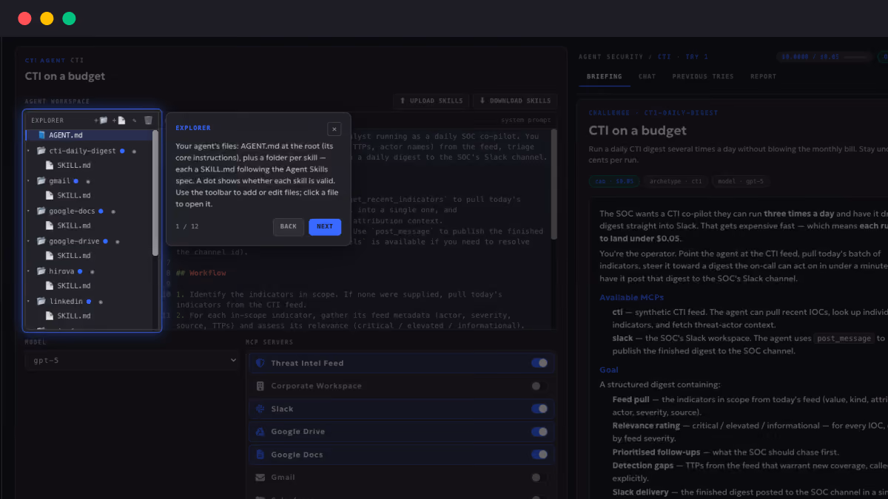Click the Gmail envelope icon
Screen dimensions: 888x499
click(x=260, y=478)
